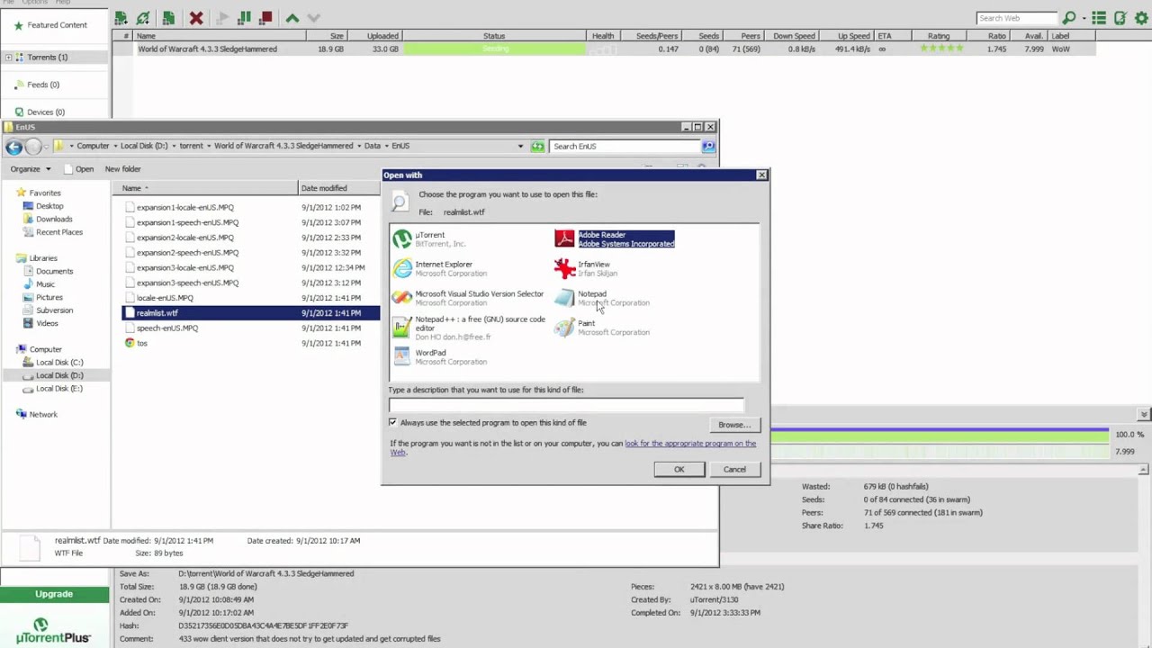Click the uTorrent search magnifier icon
Image resolution: width=1152 pixels, height=648 pixels.
pos(1068,18)
